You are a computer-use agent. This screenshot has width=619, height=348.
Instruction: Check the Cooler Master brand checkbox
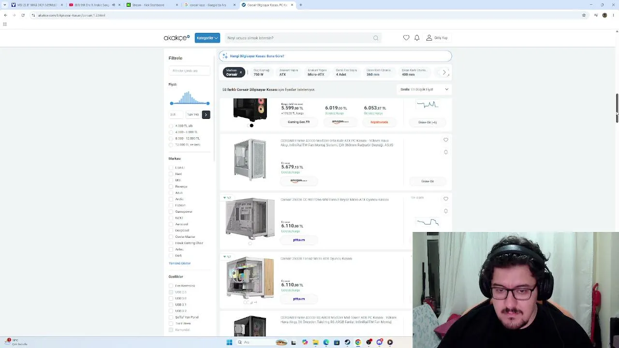click(171, 237)
